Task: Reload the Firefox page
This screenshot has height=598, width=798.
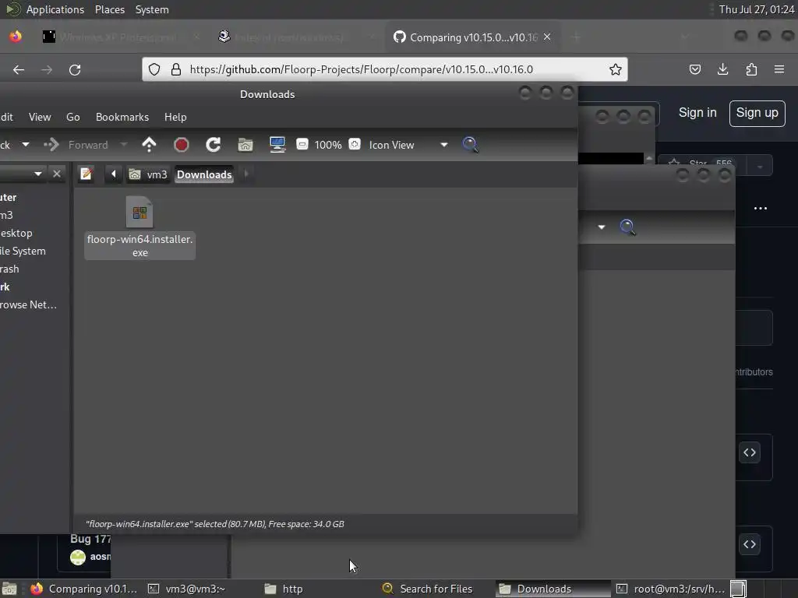Action: (x=75, y=69)
